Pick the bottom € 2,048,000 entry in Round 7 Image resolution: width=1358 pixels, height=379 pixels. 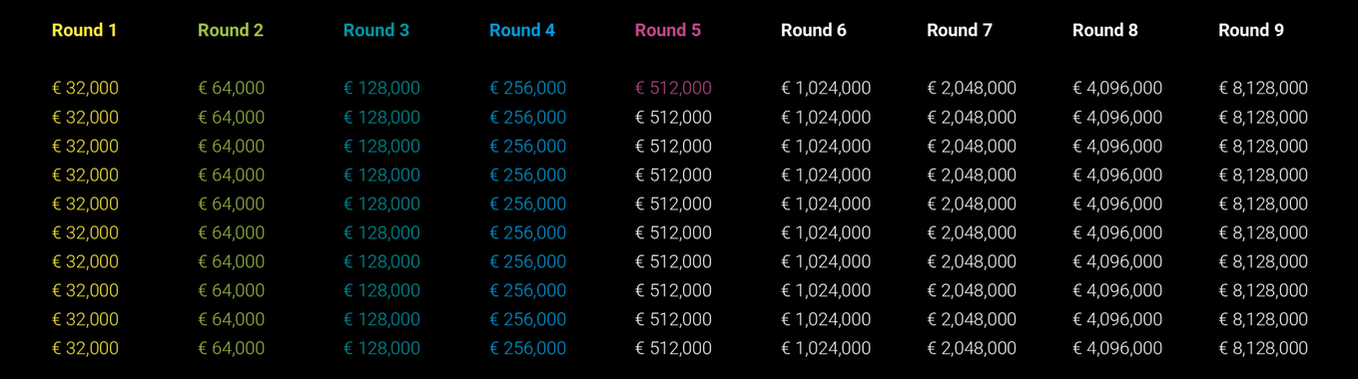tap(972, 348)
